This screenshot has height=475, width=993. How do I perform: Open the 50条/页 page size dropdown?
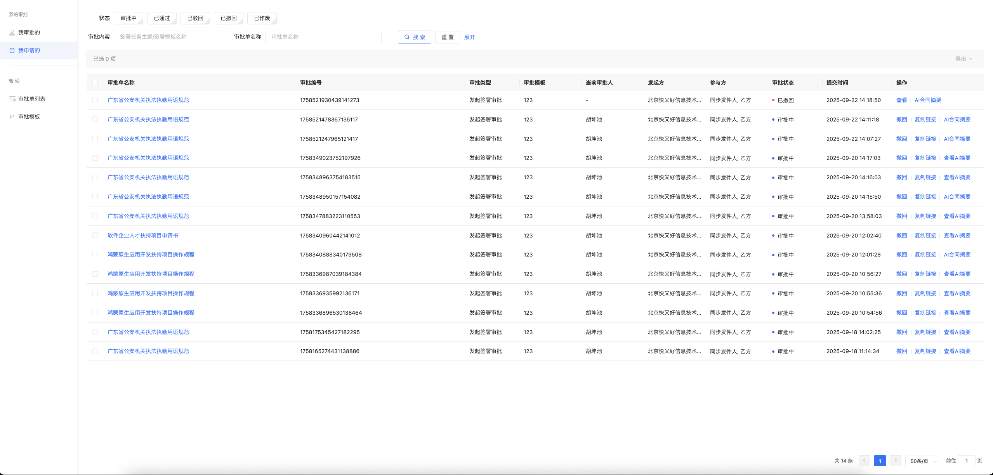pos(922,461)
